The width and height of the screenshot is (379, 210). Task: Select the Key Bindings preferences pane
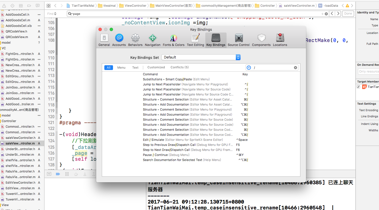216,40
